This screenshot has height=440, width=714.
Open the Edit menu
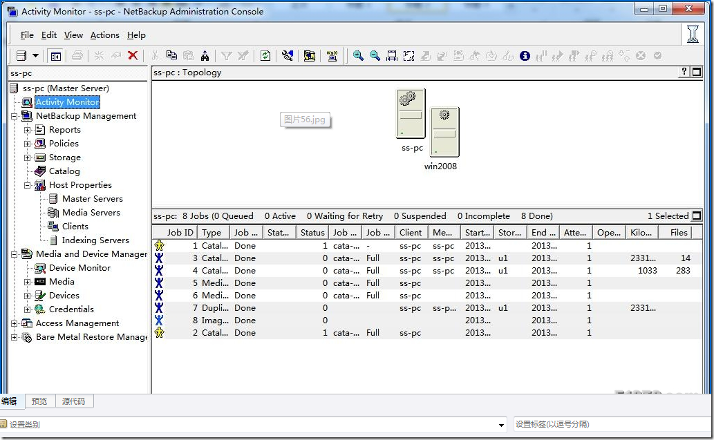click(x=48, y=35)
